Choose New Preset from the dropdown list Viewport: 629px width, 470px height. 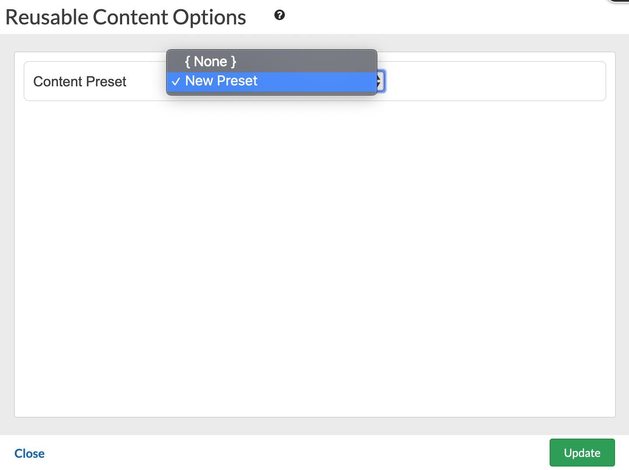221,81
